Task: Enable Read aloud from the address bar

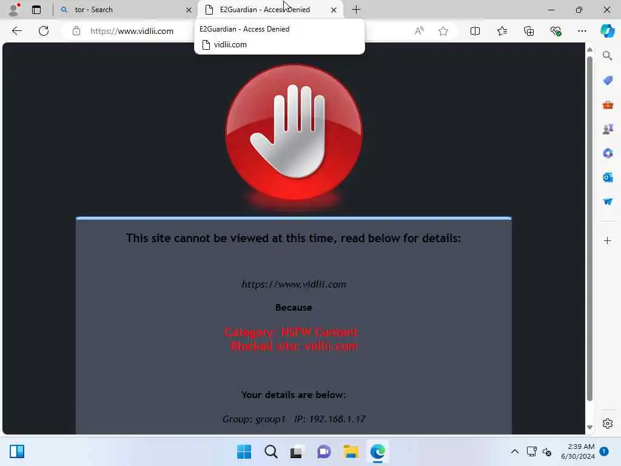Action: [419, 31]
